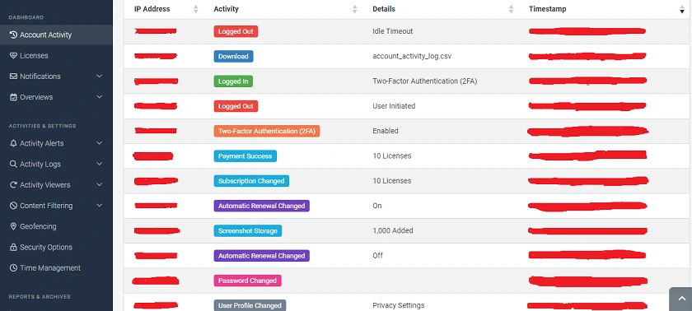This screenshot has height=311, width=692.
Task: Expand the Overviews submenu chevron
Action: tap(100, 97)
